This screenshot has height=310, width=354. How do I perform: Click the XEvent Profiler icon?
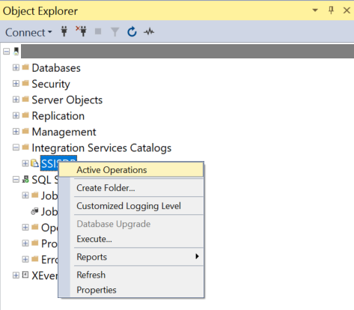(x=25, y=275)
